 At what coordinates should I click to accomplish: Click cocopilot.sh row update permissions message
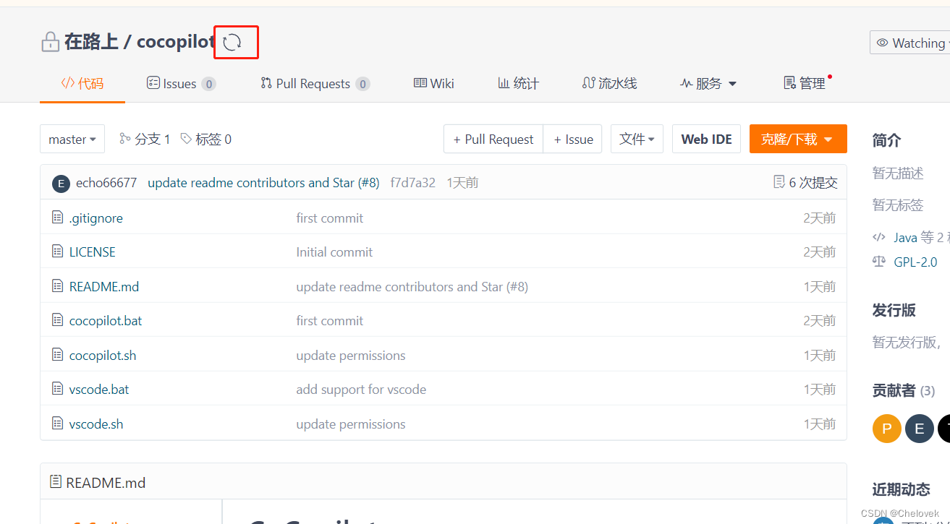[351, 356]
